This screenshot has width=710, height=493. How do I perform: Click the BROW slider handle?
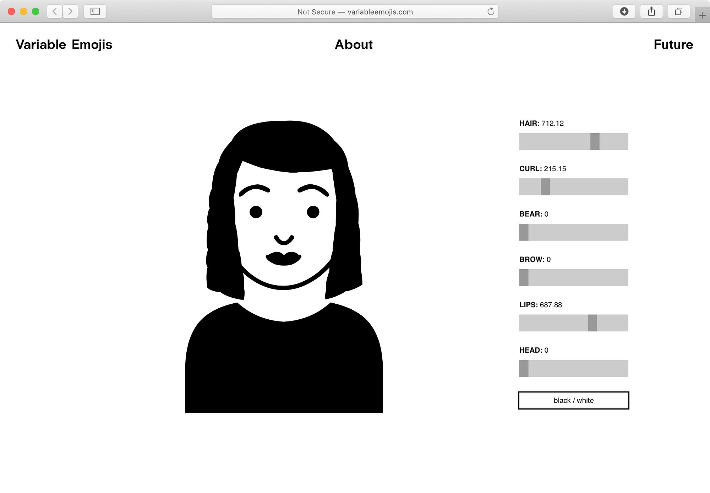click(x=524, y=277)
